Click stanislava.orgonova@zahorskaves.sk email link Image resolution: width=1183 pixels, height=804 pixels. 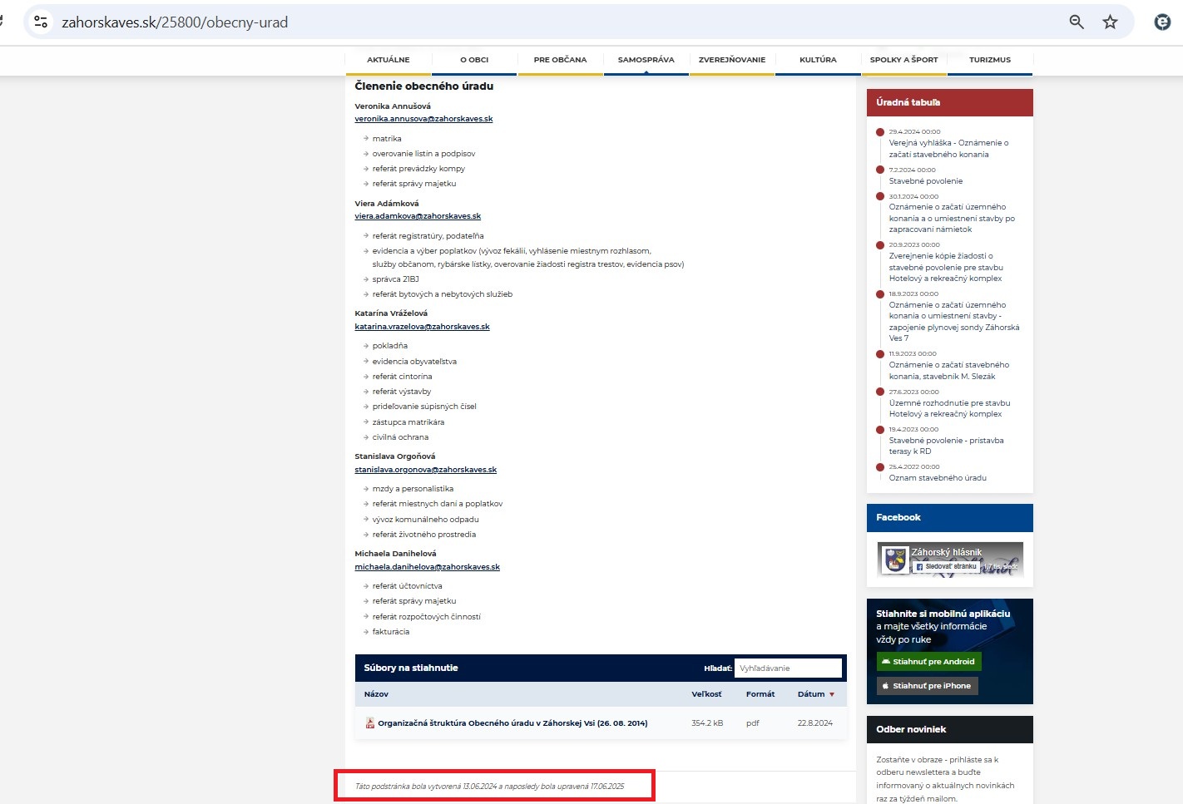(425, 470)
